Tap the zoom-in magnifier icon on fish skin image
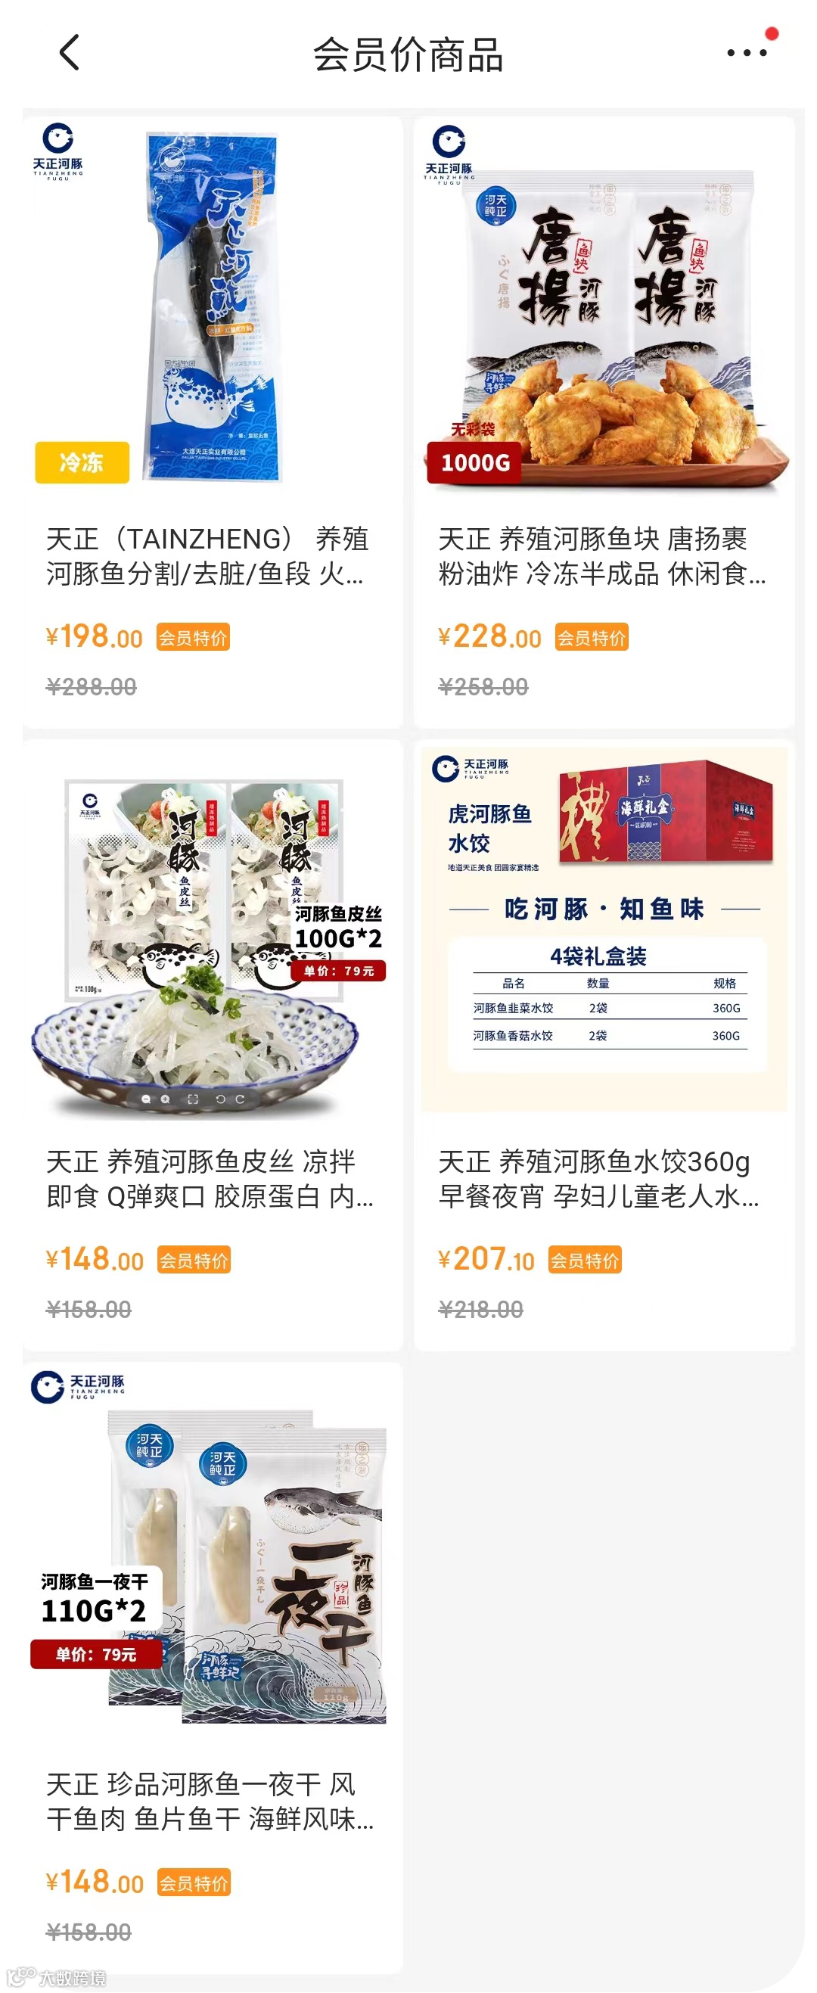 tap(165, 1099)
